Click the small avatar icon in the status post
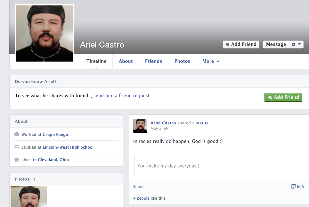The width and height of the screenshot is (309, 207). pyautogui.click(x=140, y=126)
